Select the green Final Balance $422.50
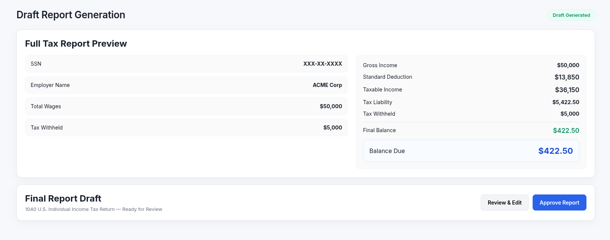This screenshot has height=240, width=610. coord(566,131)
